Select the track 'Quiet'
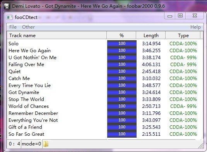This screenshot has height=152, width=207. [15, 72]
